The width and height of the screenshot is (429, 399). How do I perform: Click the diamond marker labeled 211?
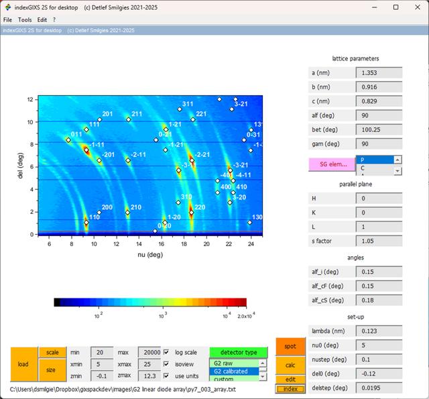coord(129,119)
